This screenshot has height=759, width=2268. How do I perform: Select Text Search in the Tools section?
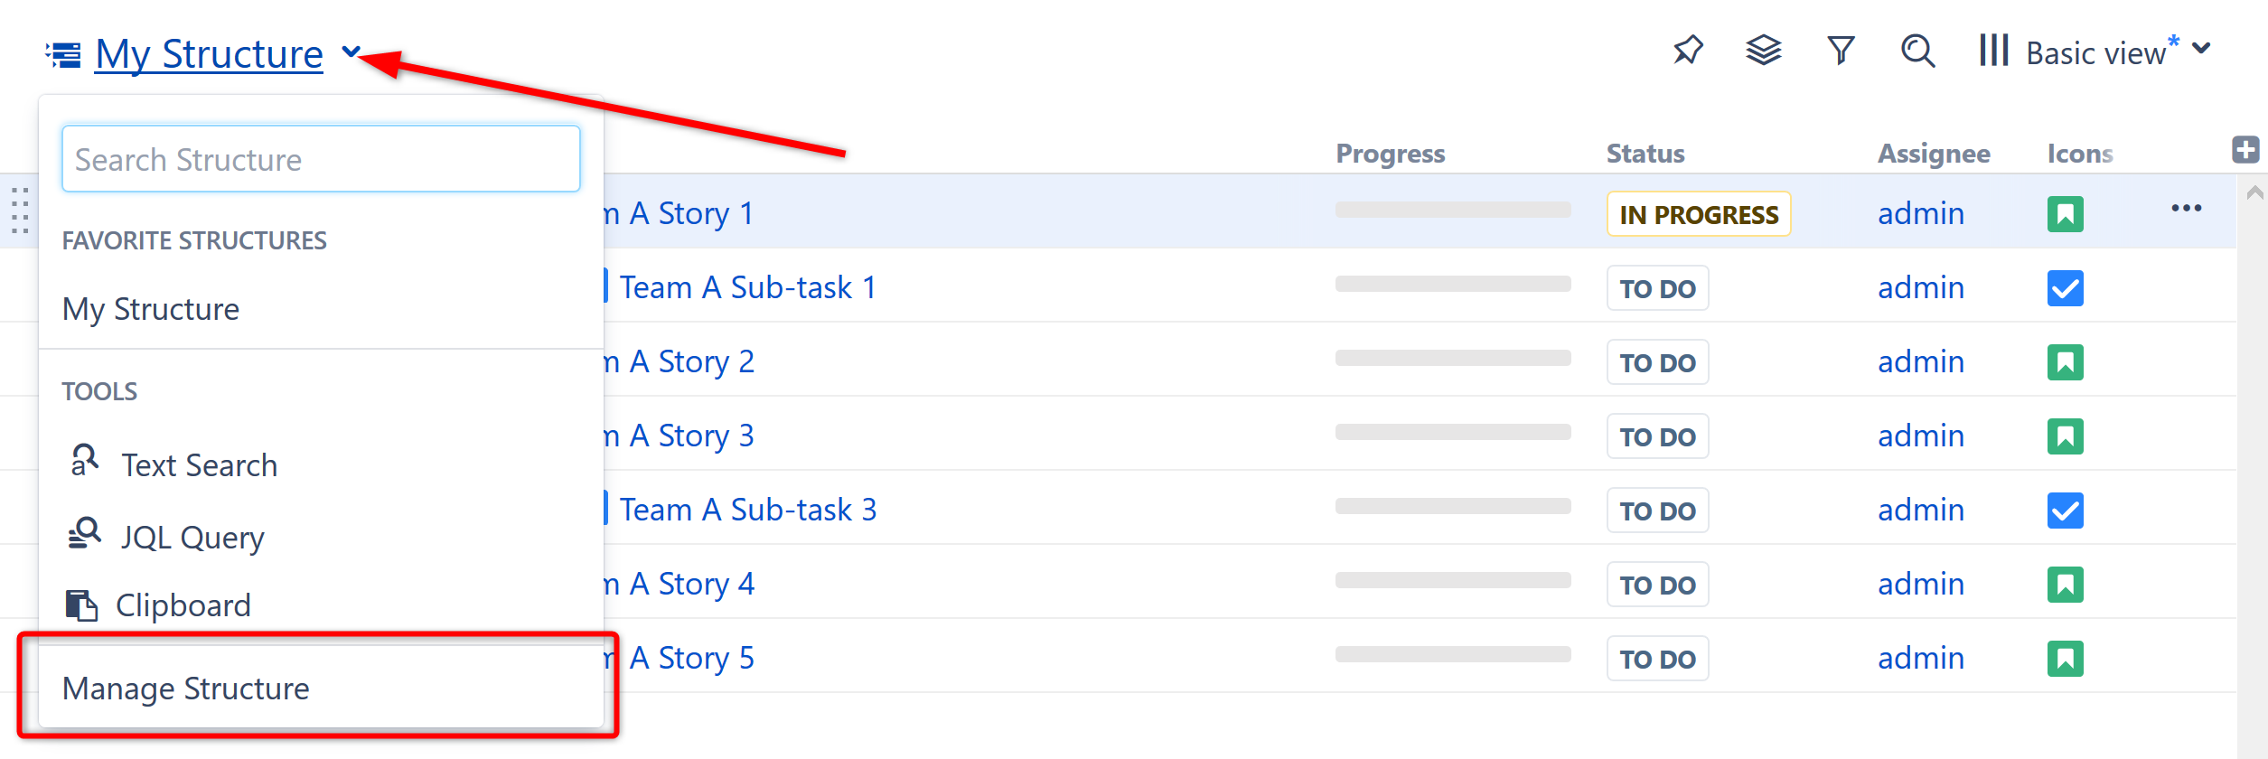199,465
